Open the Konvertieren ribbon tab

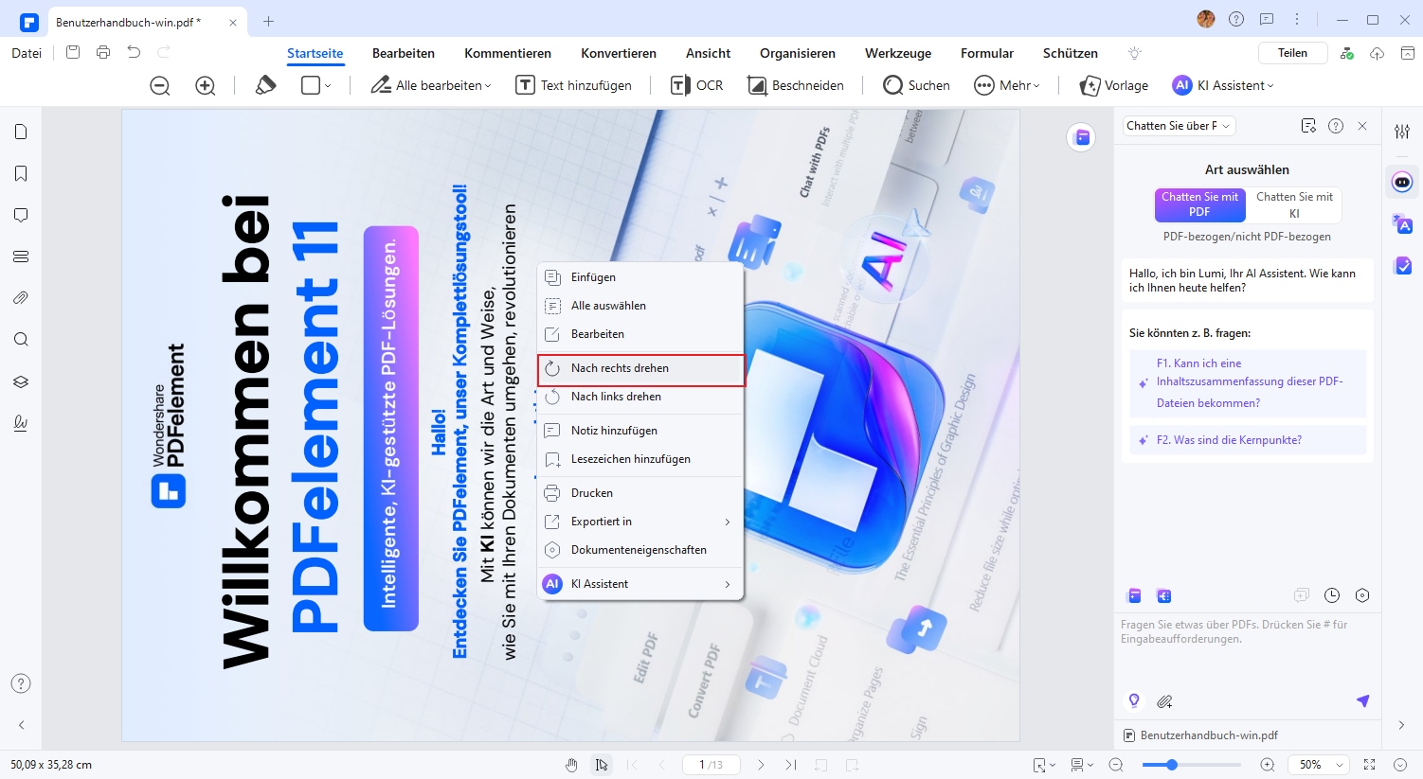click(619, 53)
